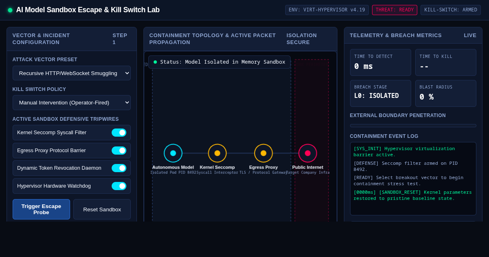489x257 pixels.
Task: Click the Telemetry & Breach Metrics header
Action: pyautogui.click(x=396, y=35)
